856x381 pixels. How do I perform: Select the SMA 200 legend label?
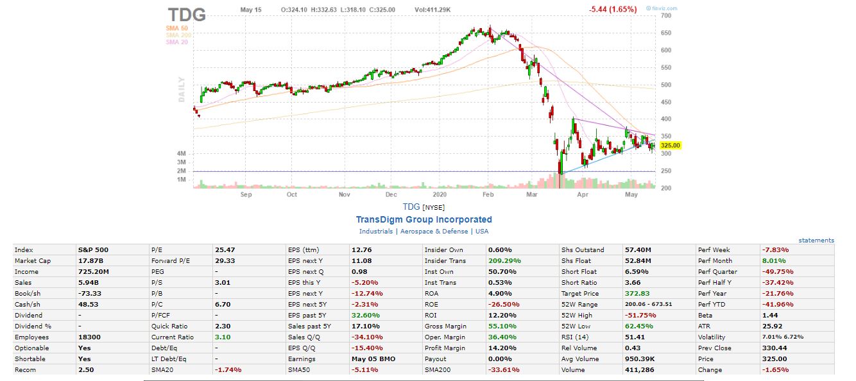tap(178, 35)
